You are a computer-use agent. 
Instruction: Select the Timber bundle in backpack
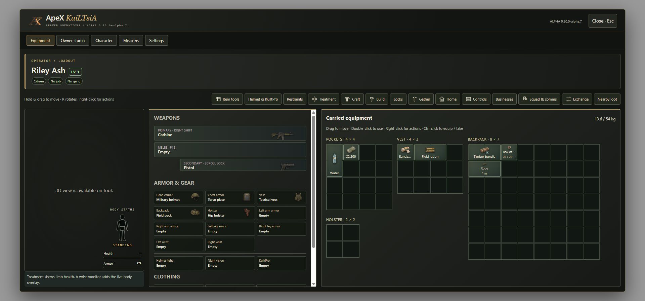[484, 152]
